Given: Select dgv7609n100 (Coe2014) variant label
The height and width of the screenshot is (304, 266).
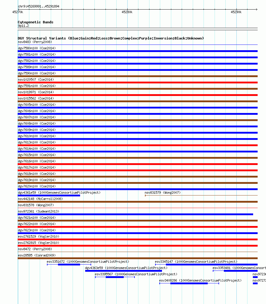Looking at the screenshot, I should (37, 130).
